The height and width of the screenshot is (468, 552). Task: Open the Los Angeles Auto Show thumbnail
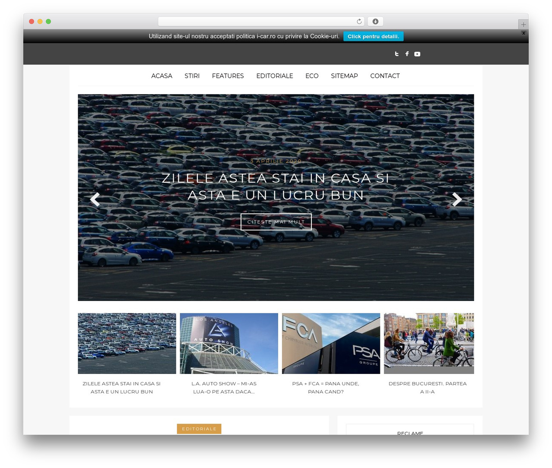(229, 343)
